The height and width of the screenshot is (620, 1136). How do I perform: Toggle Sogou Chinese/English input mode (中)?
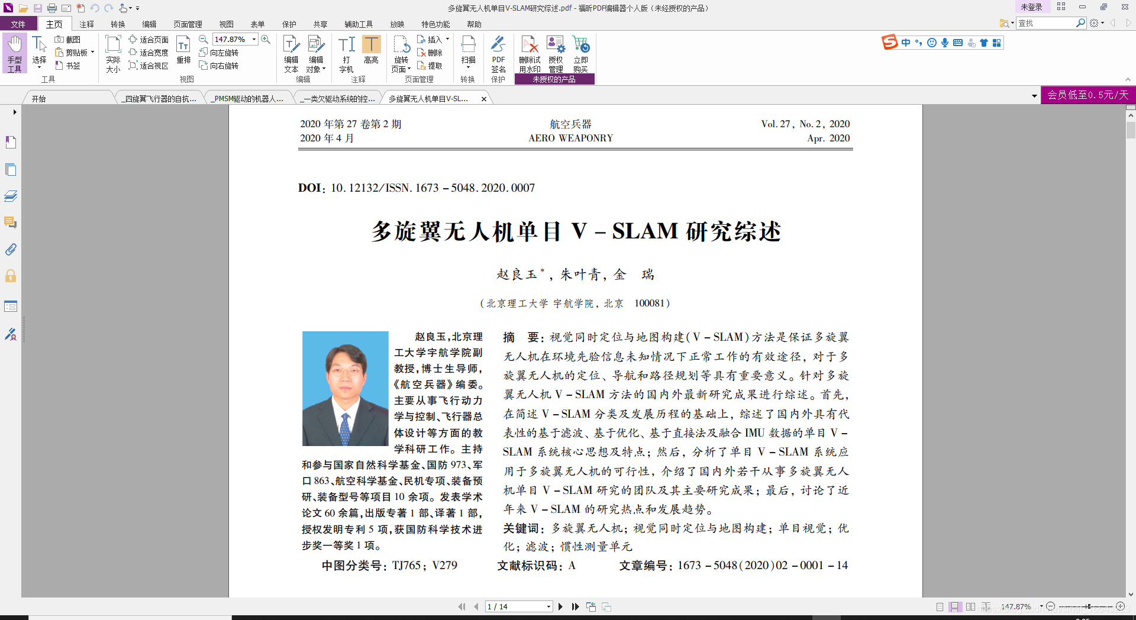coord(906,43)
